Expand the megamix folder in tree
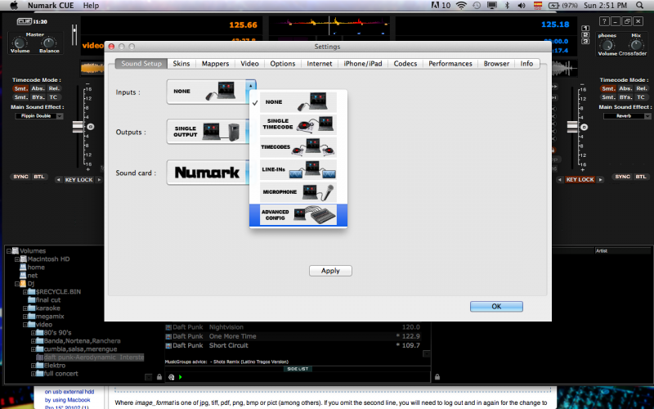 coord(27,317)
